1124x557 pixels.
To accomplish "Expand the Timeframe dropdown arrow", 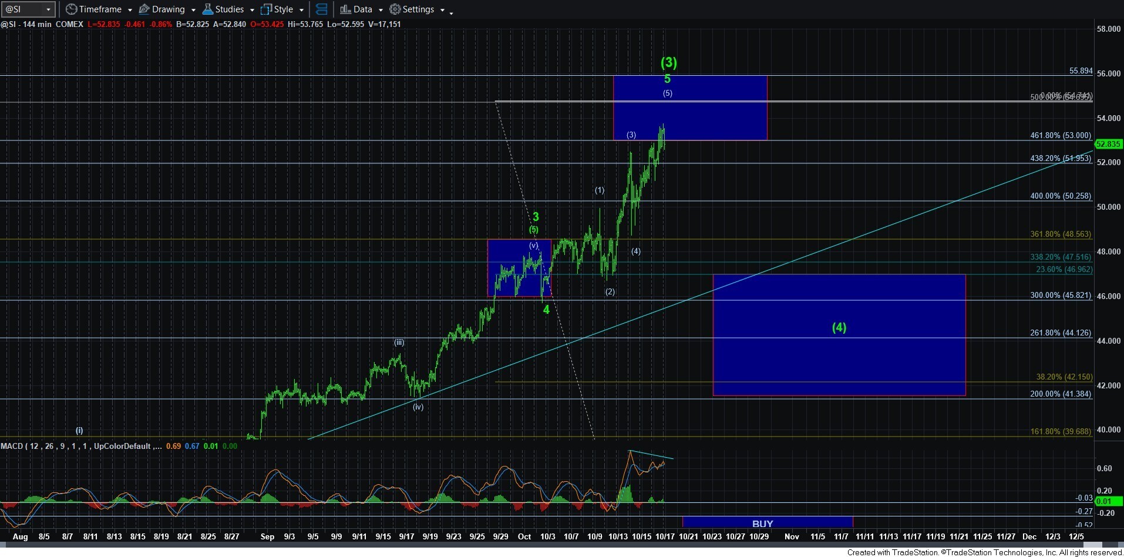I will pos(130,9).
